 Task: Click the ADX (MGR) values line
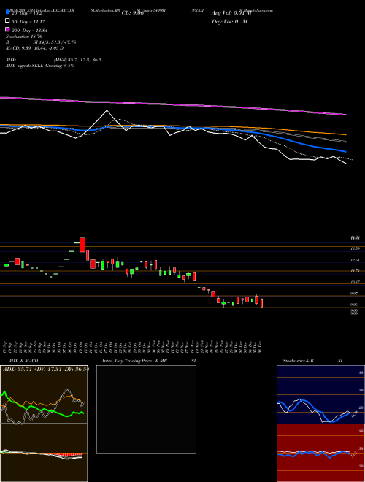(x=53, y=60)
